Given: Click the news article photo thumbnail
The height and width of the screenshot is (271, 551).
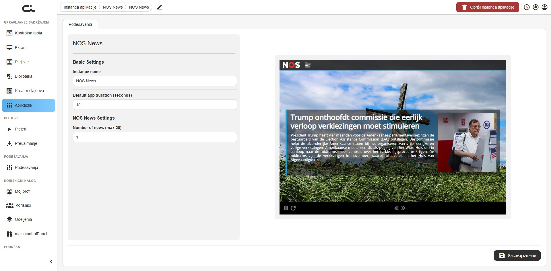Looking at the screenshot, I should 467,143.
